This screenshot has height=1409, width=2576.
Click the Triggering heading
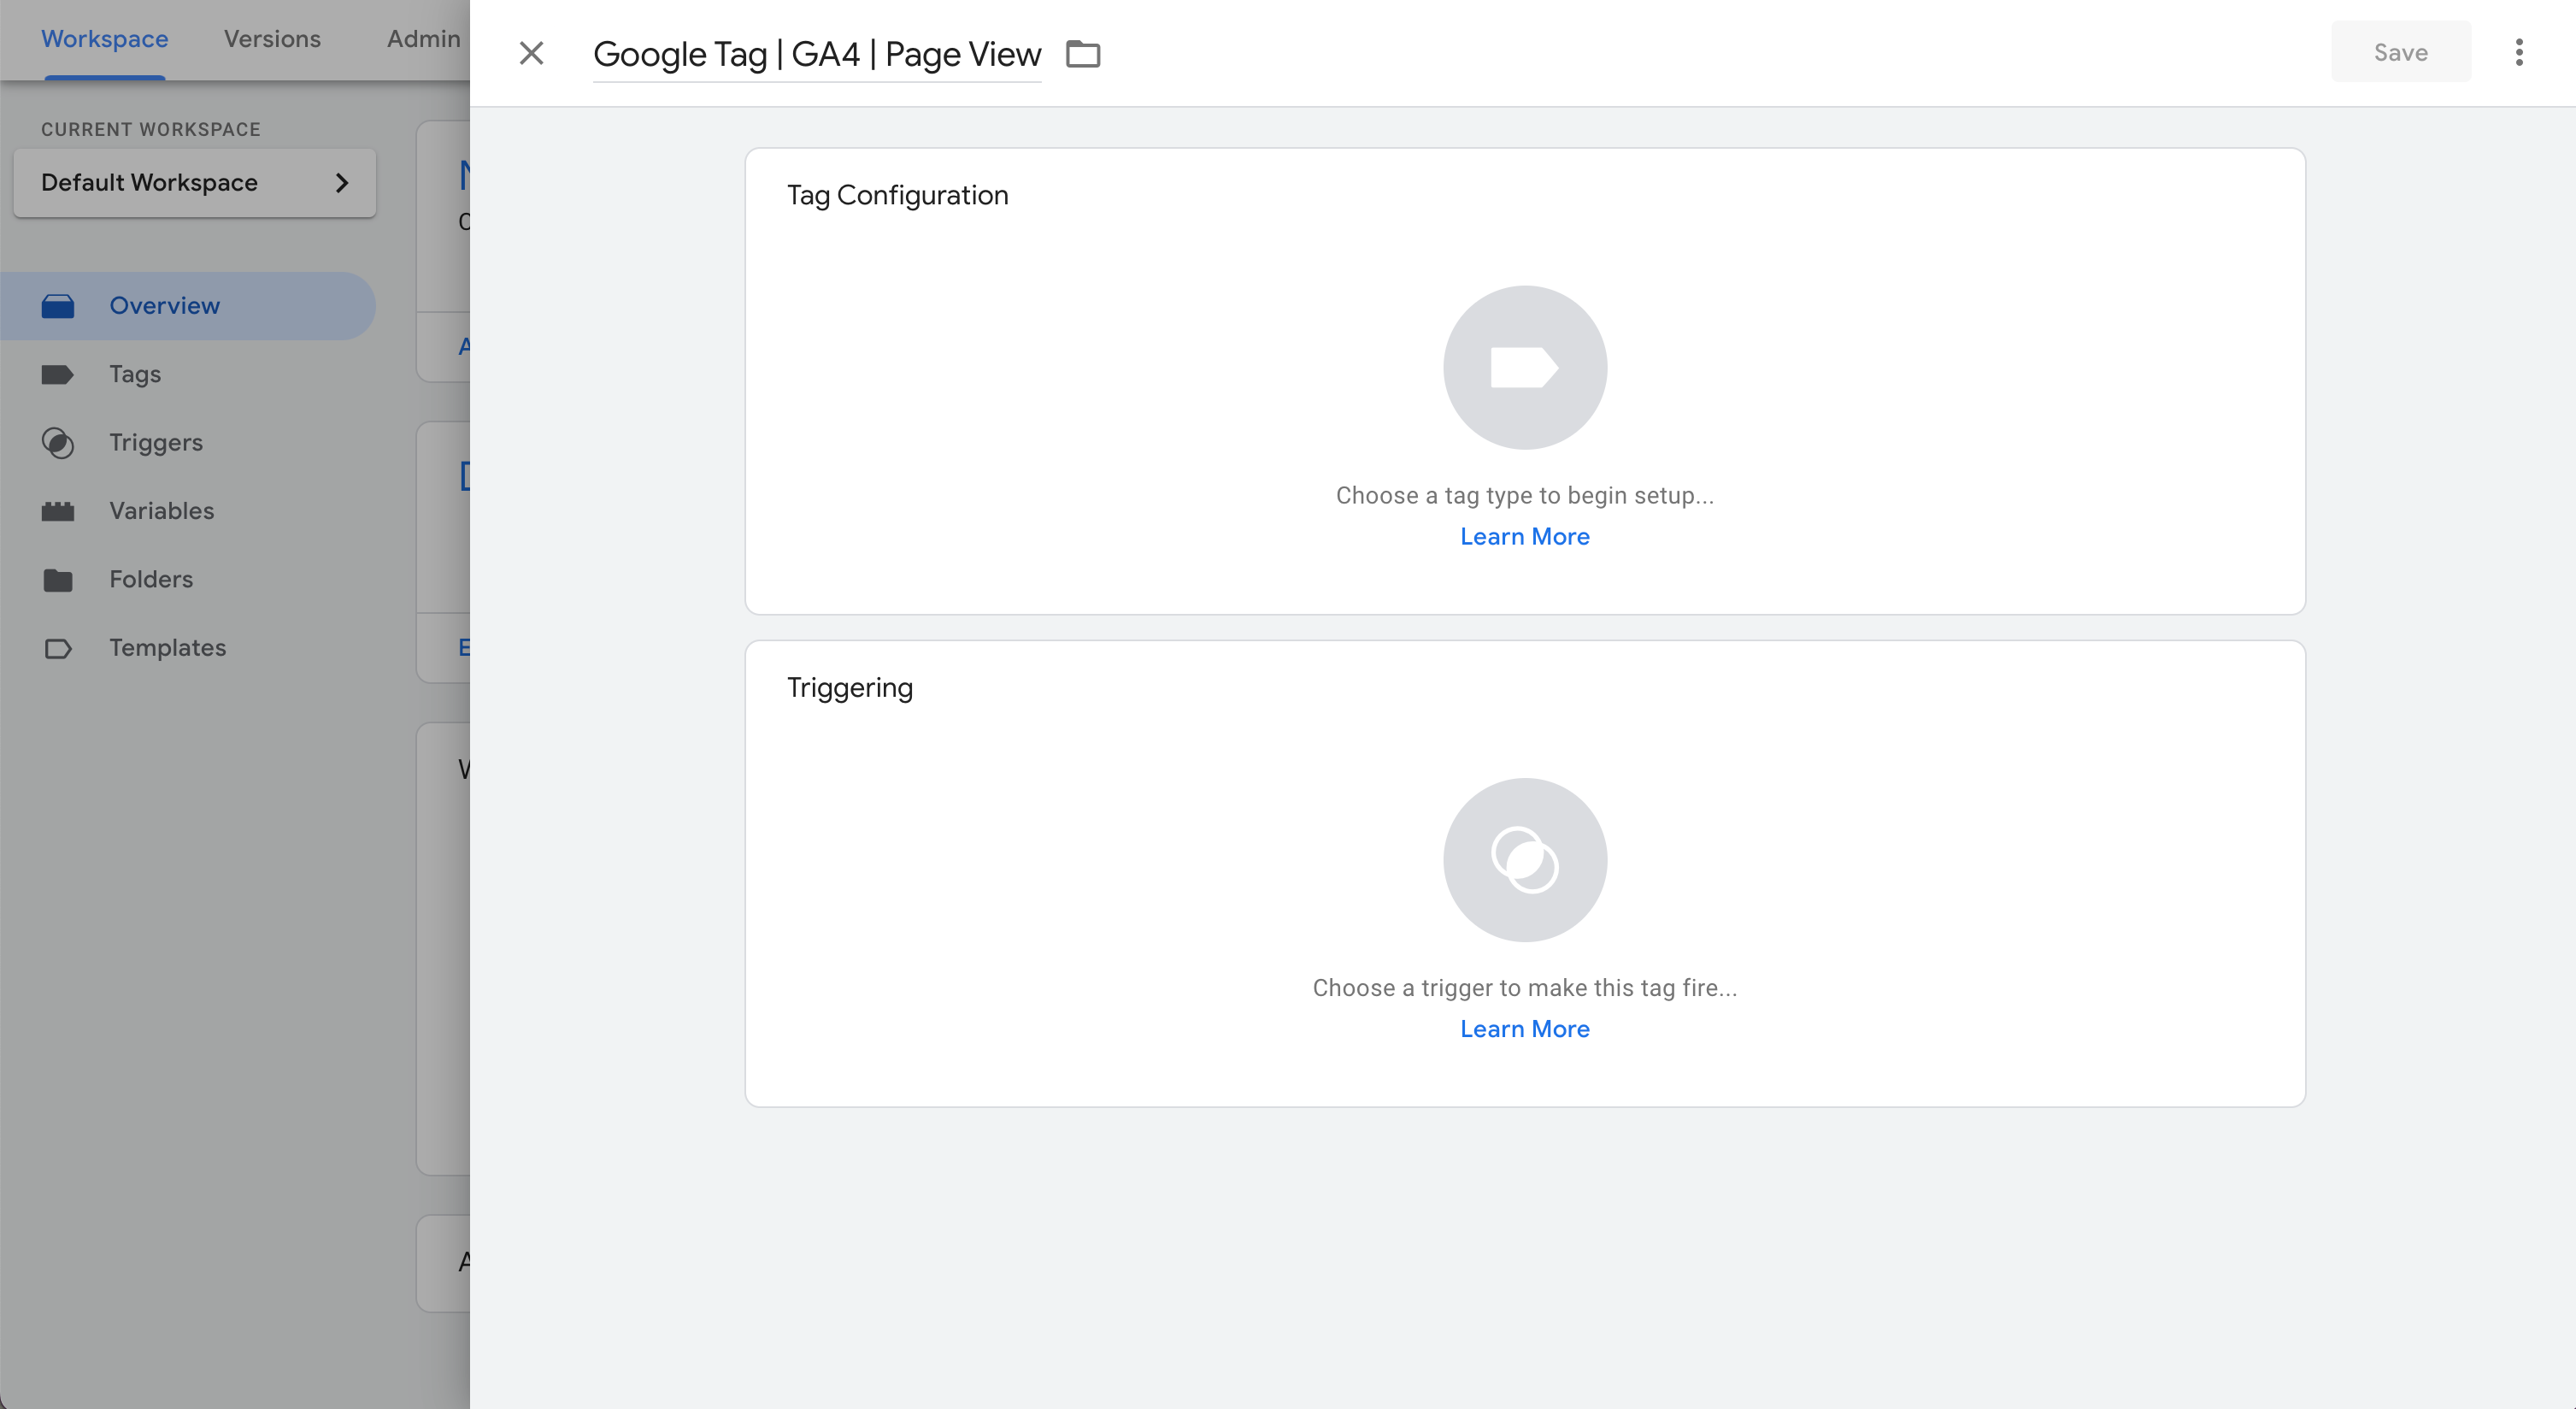849,688
